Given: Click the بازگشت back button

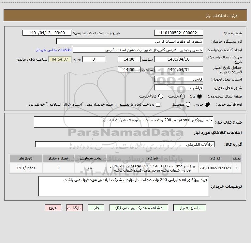Looking at the screenshot, I should (x=75, y=208).
